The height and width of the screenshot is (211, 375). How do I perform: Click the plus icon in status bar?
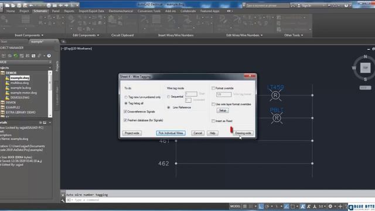point(340,206)
